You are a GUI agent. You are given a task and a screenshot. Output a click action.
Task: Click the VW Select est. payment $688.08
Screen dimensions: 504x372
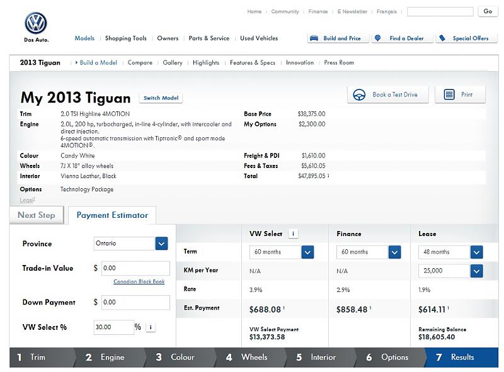[x=265, y=310]
